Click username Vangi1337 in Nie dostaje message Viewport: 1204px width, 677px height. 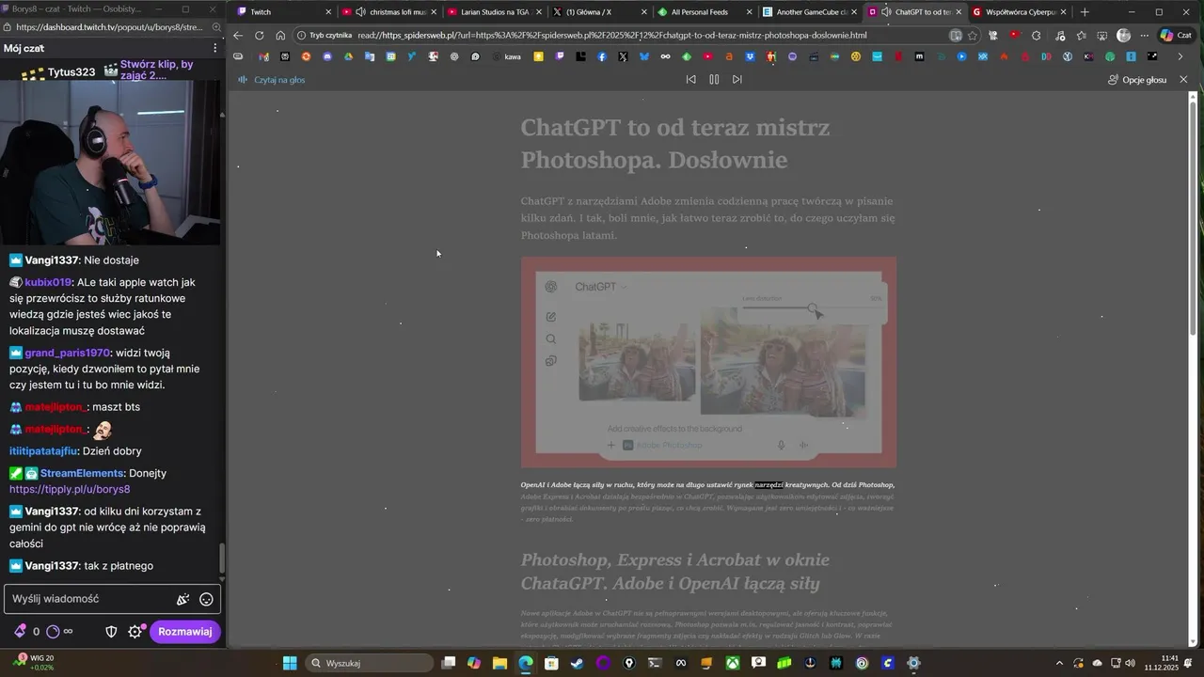coord(52,260)
